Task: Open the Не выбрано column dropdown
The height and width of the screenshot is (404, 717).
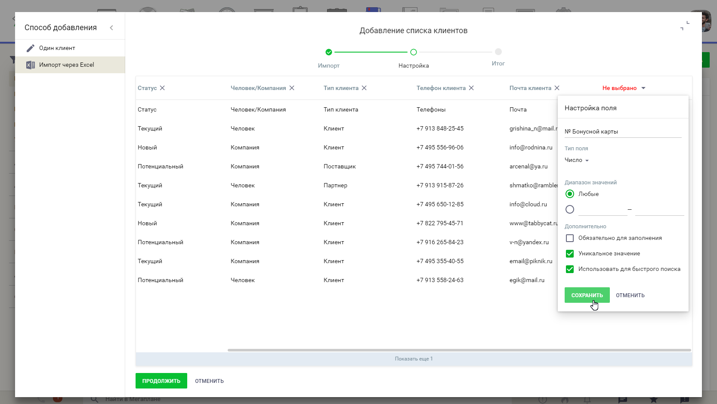Action: point(624,88)
